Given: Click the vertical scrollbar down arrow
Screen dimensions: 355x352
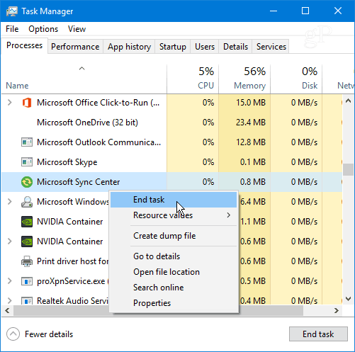Looking at the screenshot, I should tap(348, 299).
